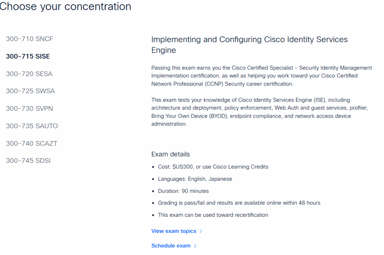
Task: Click the pass/fail grading bullet text
Action: [x=239, y=203]
